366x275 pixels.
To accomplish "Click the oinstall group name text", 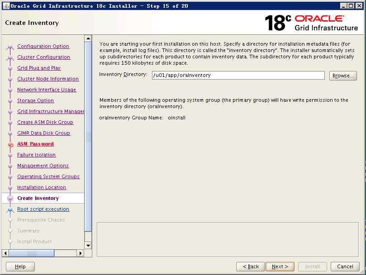I will [x=176, y=118].
